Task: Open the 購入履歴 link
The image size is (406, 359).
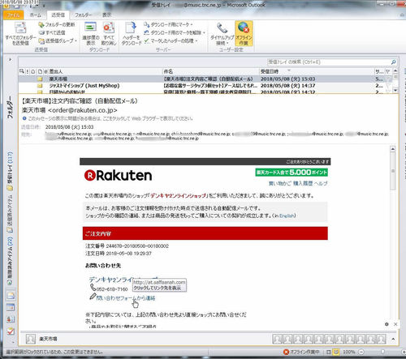Action: click(x=303, y=183)
